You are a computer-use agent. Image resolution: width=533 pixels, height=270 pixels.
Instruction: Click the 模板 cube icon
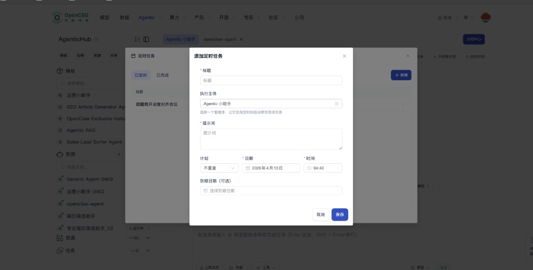(60, 71)
